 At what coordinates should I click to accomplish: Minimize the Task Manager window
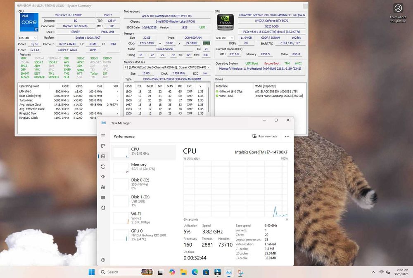pos(264,120)
